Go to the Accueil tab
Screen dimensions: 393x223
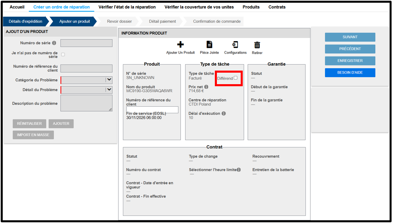[17, 7]
